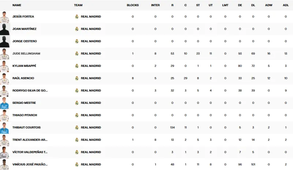Open the Real Madrid team link for Víctor Valdepeñas
The width and height of the screenshot is (293, 170).
(91, 152)
